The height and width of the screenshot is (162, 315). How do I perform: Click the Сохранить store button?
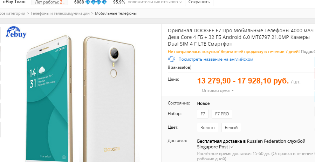[x=199, y=2]
